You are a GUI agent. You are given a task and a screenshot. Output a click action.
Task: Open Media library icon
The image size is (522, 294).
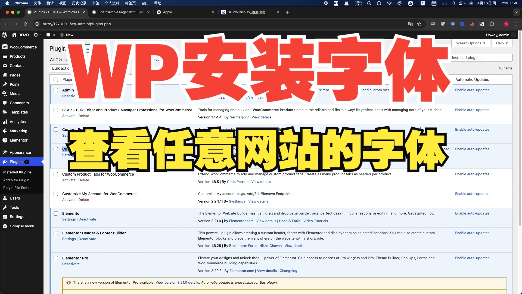[5, 94]
